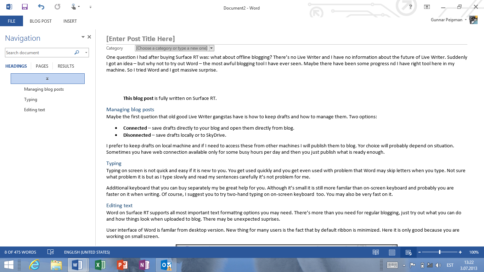Open the FILE tab
Image resolution: width=484 pixels, height=272 pixels.
coord(11,21)
